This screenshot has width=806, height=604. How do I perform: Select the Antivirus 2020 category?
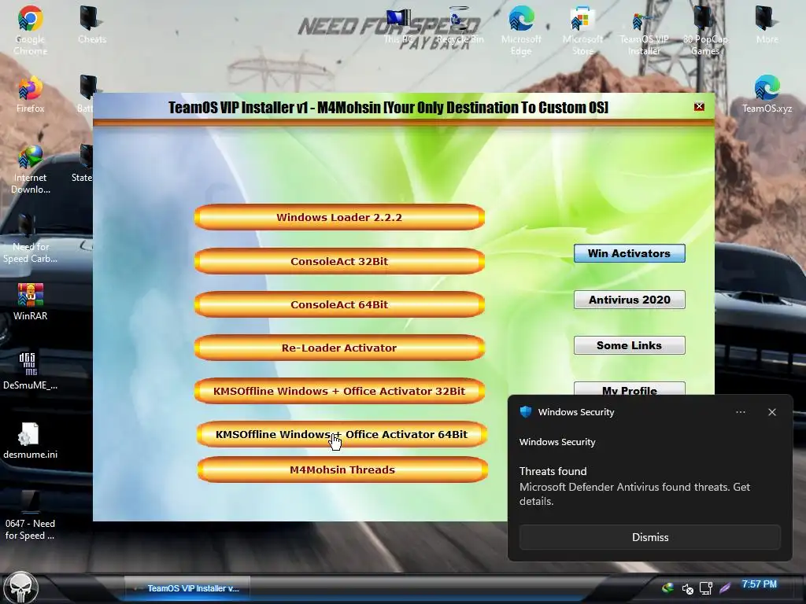pos(629,300)
